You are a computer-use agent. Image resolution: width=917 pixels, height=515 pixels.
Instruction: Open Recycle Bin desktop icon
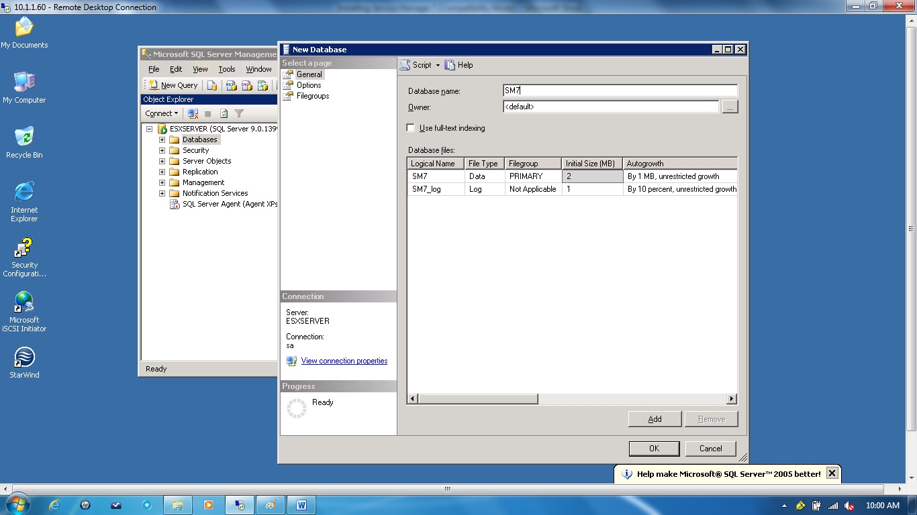point(24,142)
